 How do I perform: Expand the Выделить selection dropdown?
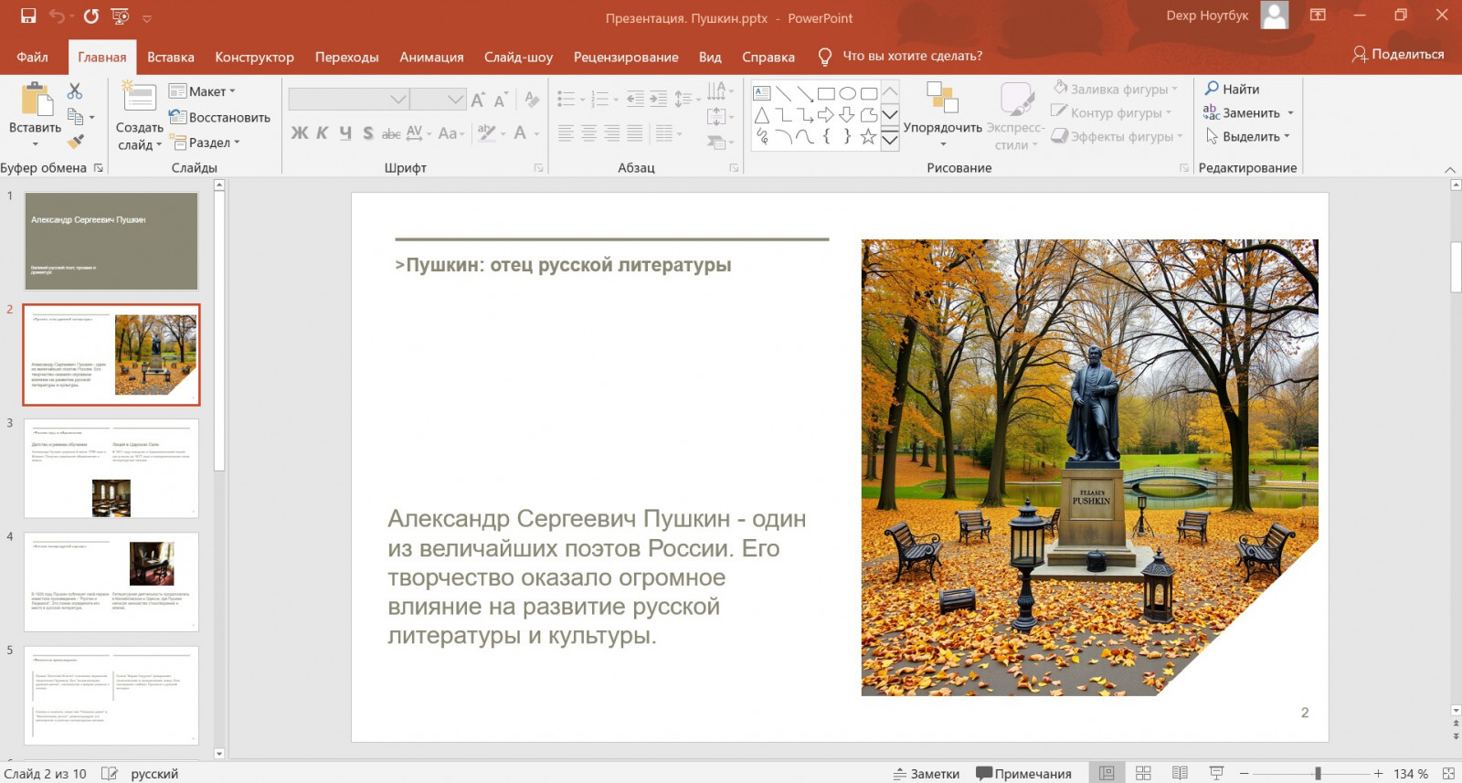pyautogui.click(x=1248, y=136)
